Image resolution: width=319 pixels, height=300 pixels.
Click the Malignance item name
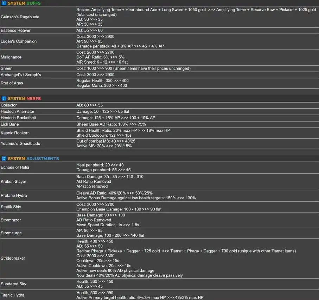tap(11, 57)
